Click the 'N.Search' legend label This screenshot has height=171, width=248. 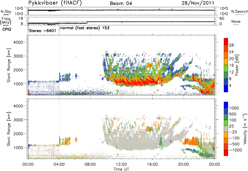click(x=239, y=11)
